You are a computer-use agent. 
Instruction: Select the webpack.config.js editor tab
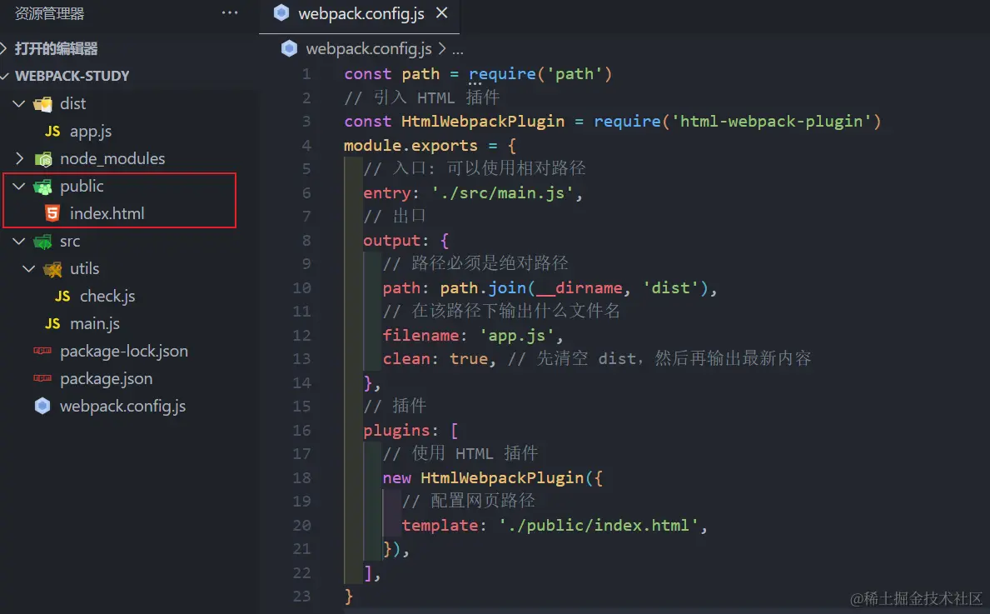coord(359,14)
